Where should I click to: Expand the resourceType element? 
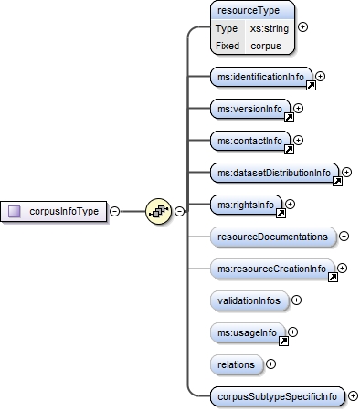(x=302, y=27)
